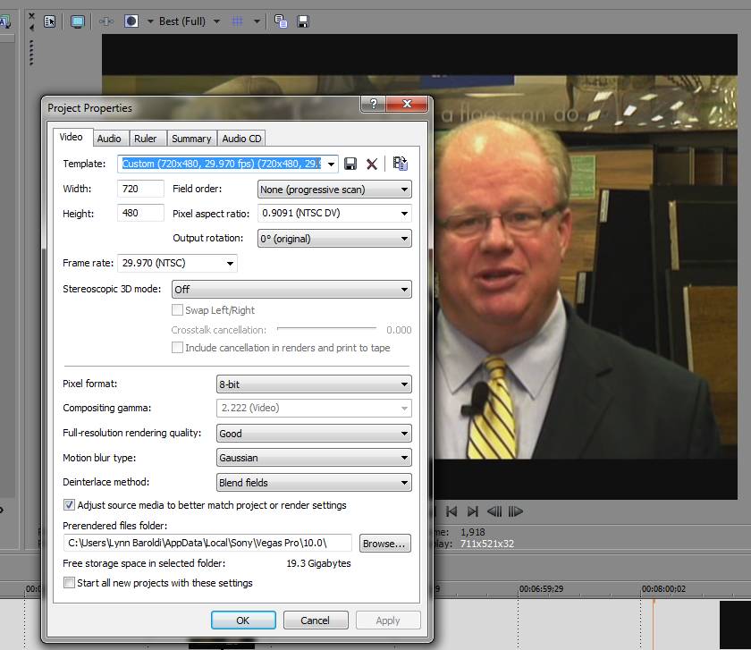Open Best (Full) preview quality dropdown
The image size is (751, 650).
190,21
